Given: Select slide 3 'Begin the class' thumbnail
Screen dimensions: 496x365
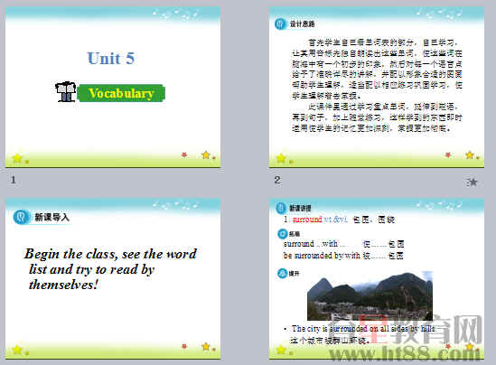Looking at the screenshot, I should point(113,278).
